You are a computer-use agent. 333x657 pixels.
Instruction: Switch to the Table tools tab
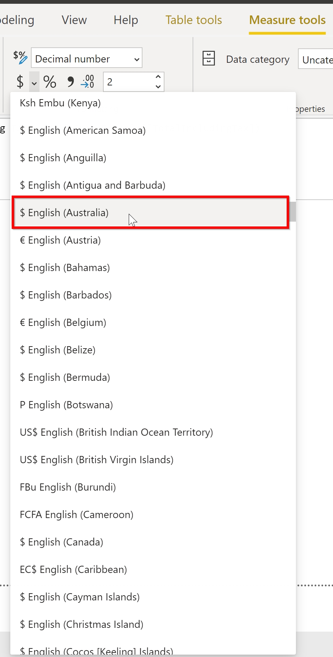click(194, 20)
